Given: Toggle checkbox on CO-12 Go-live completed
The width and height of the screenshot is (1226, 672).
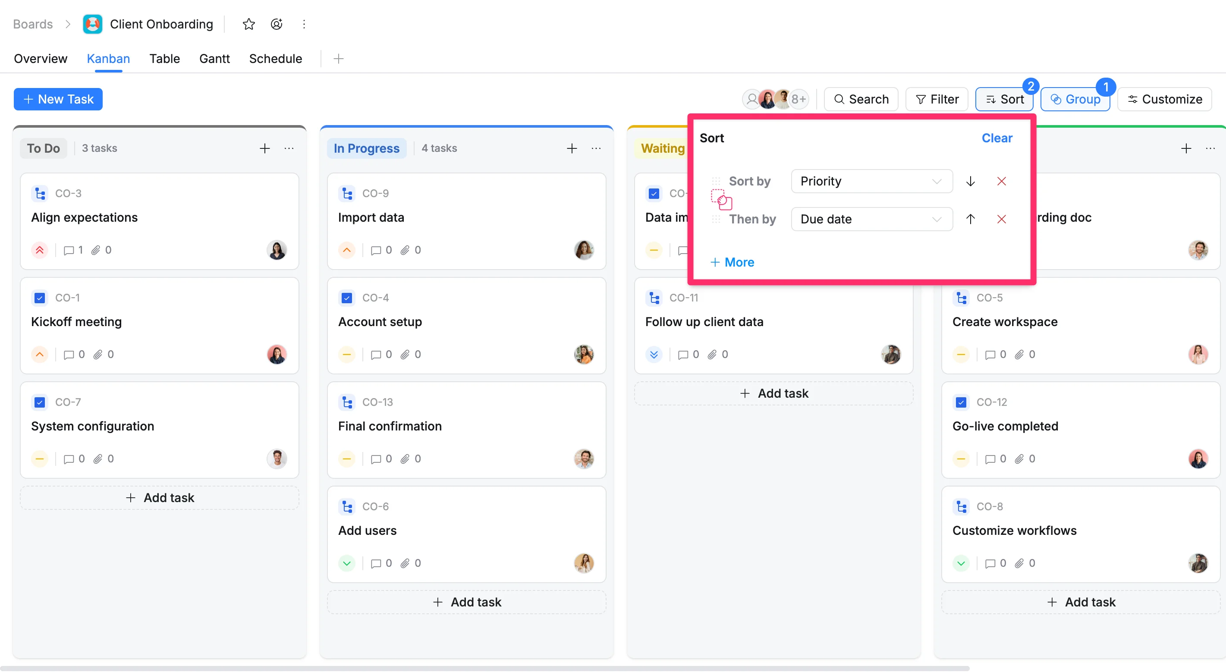Looking at the screenshot, I should point(962,402).
